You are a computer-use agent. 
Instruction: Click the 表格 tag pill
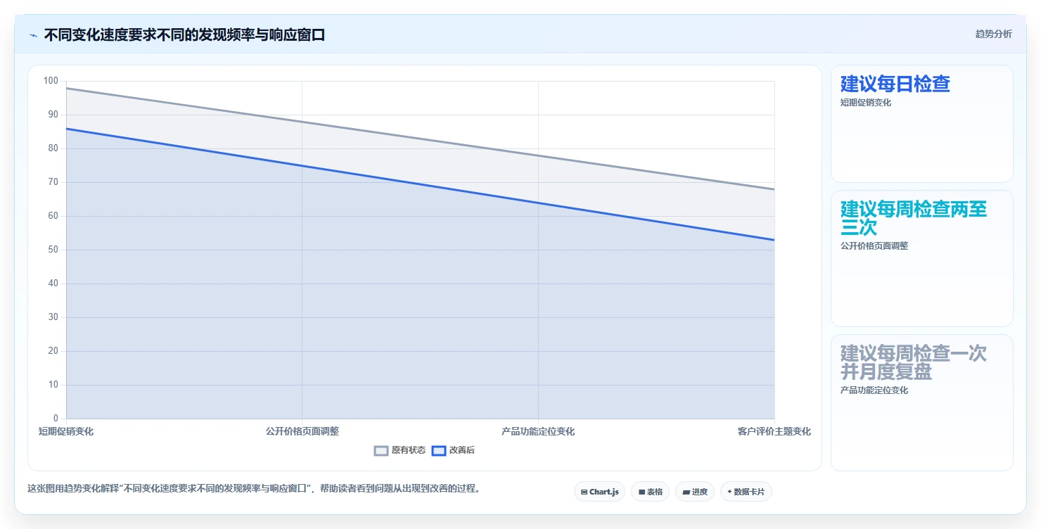pyautogui.click(x=650, y=492)
